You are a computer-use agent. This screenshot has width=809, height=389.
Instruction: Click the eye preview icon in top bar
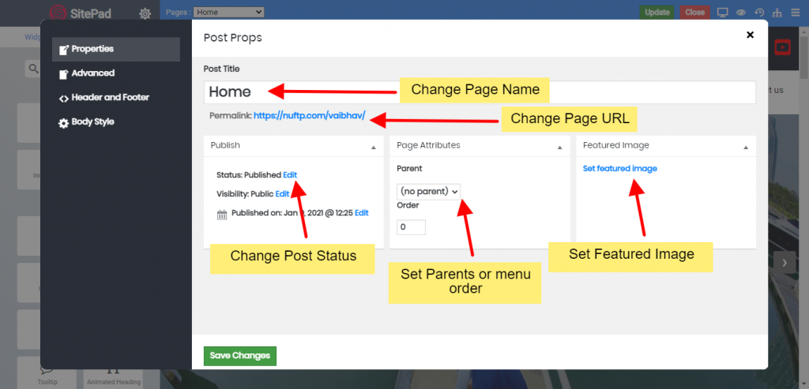click(741, 13)
